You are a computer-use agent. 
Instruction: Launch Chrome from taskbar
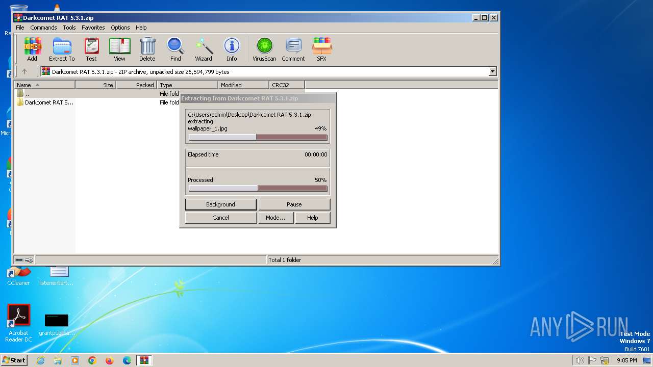(x=92, y=360)
